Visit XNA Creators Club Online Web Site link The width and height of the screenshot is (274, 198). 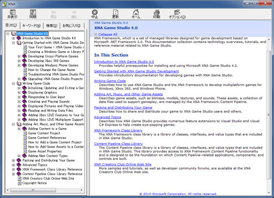(123, 164)
